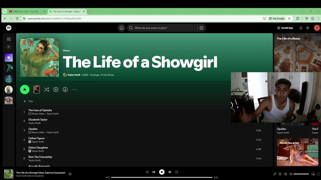Enter full screen player
The height and width of the screenshot is (180, 321).
[x=318, y=174]
